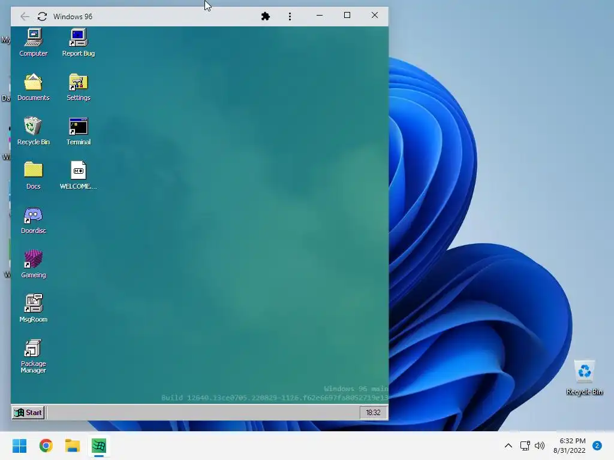Open the 6:32 PM date and time flyout
The image size is (614, 460).
click(570, 446)
